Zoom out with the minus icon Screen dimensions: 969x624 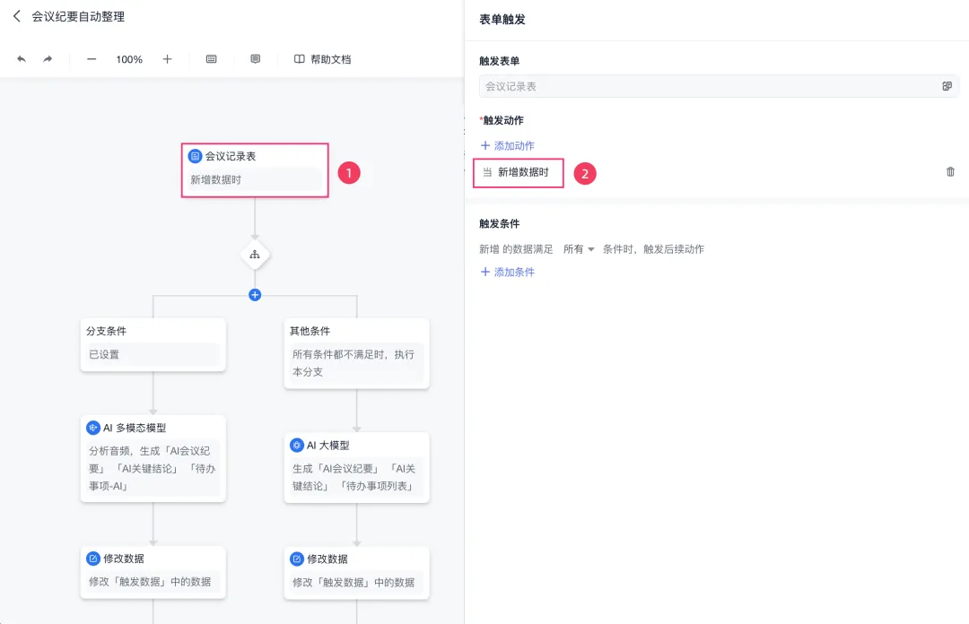[x=92, y=59]
